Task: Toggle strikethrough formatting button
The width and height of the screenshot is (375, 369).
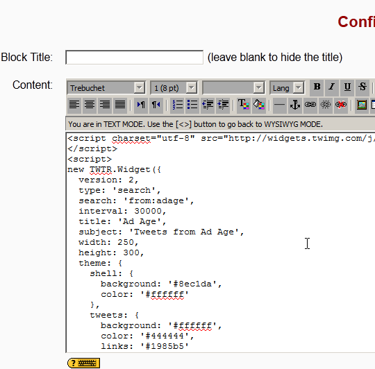Action: 362,87
